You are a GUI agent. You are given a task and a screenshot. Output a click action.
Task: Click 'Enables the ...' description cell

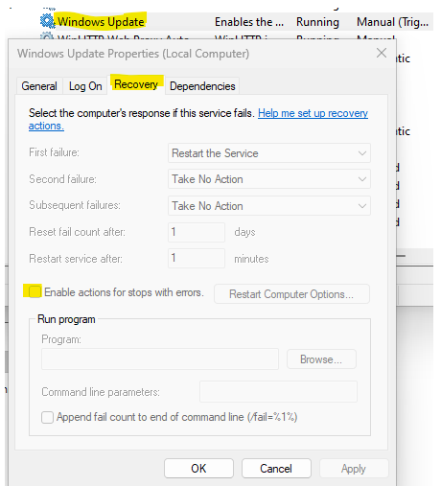point(249,22)
